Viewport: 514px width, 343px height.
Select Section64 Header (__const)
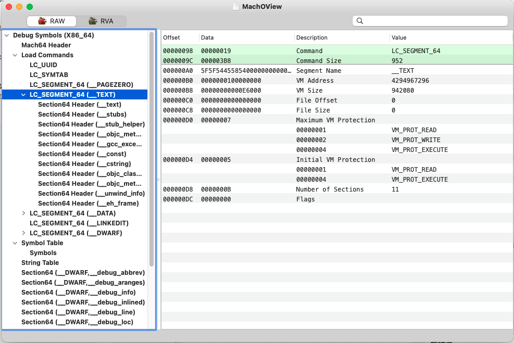tap(82, 154)
